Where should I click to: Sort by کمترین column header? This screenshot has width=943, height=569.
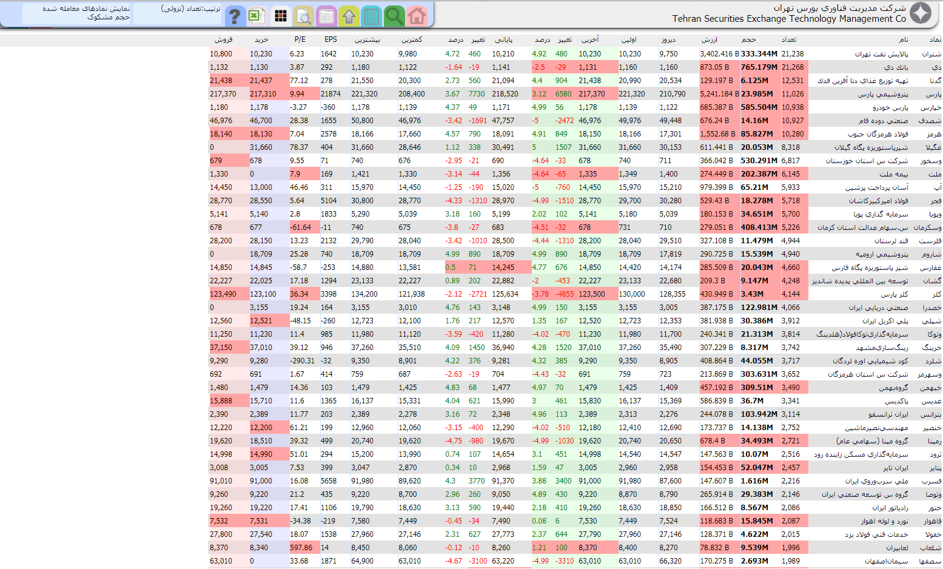click(412, 39)
